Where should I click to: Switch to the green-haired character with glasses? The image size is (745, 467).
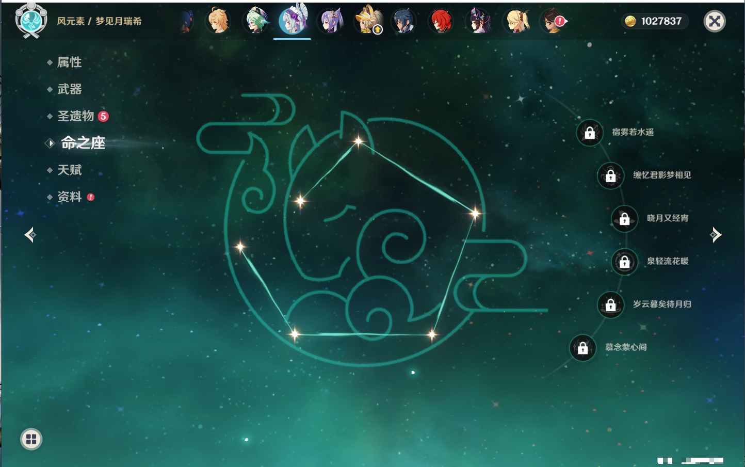tap(256, 21)
